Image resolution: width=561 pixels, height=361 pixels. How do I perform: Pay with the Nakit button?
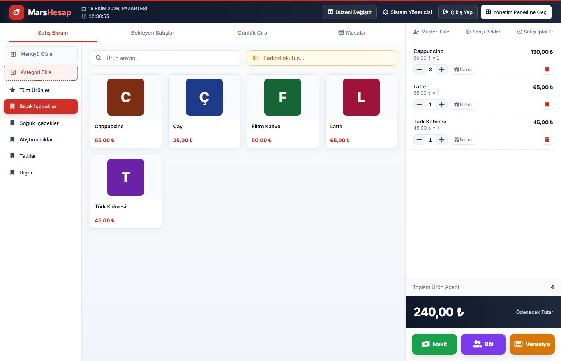[434, 344]
